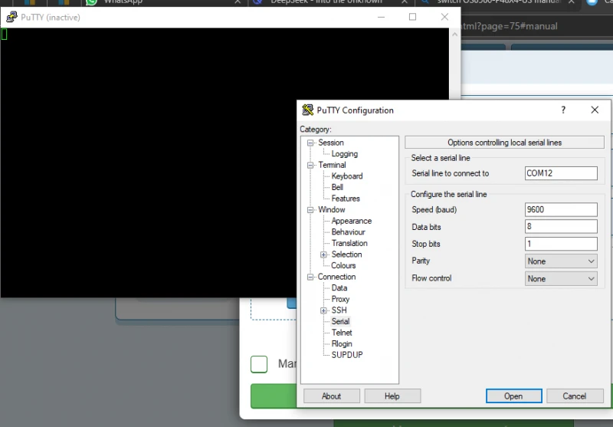Viewport: 613px width, 427px height.
Task: Close the PuTTY Configuration dialog
Action: click(595, 110)
